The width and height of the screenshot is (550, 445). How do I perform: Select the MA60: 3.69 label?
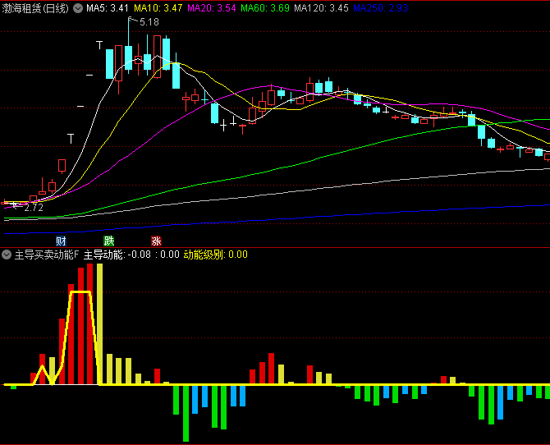[265, 8]
